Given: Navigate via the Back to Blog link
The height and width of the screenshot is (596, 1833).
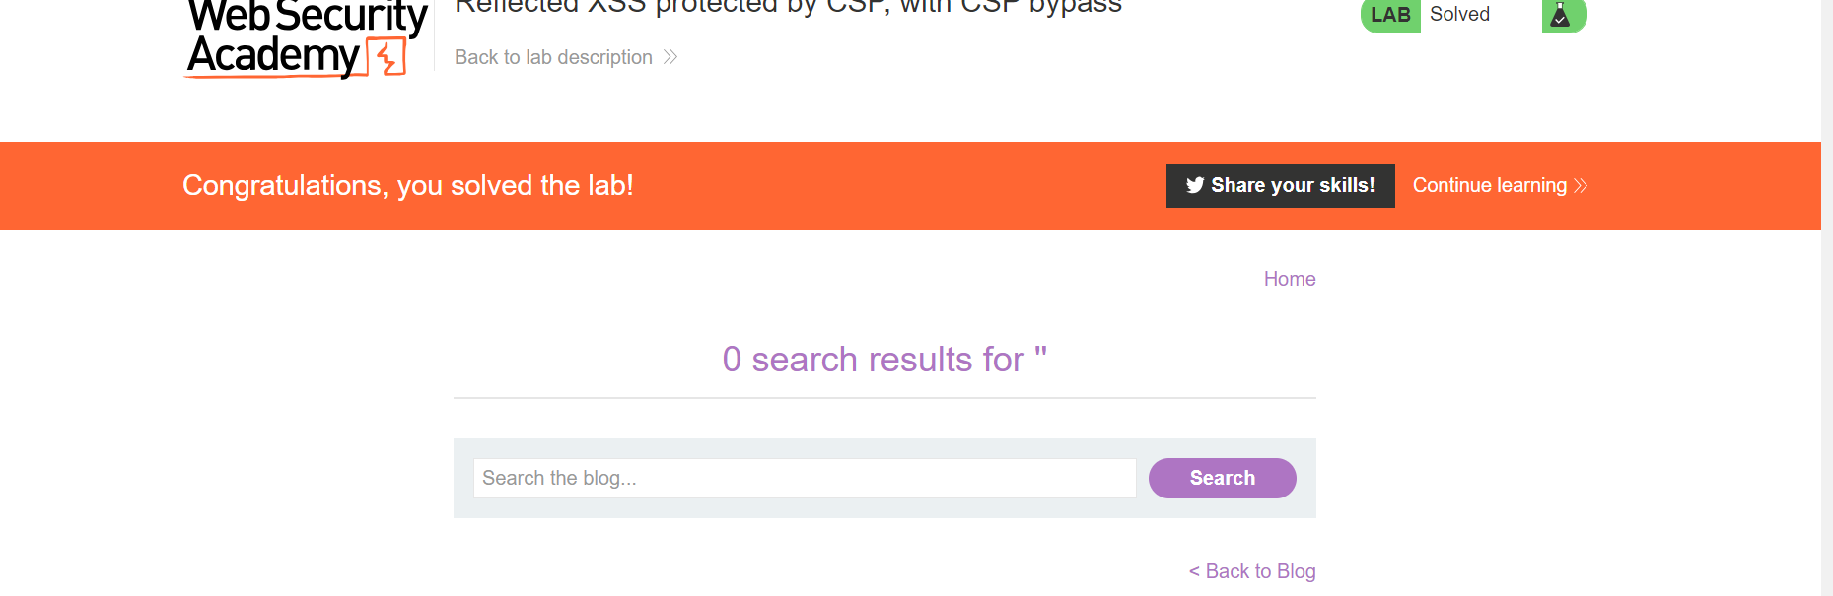Looking at the screenshot, I should click(1260, 571).
